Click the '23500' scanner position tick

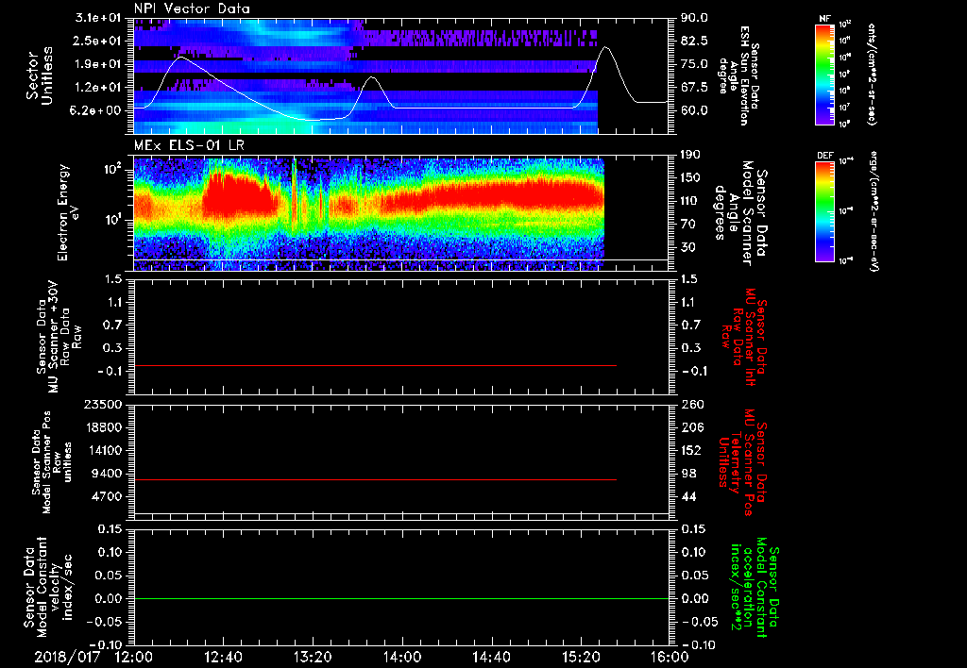102,404
